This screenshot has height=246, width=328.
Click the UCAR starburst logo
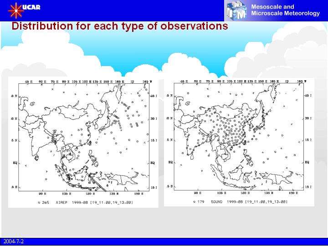click(16, 10)
